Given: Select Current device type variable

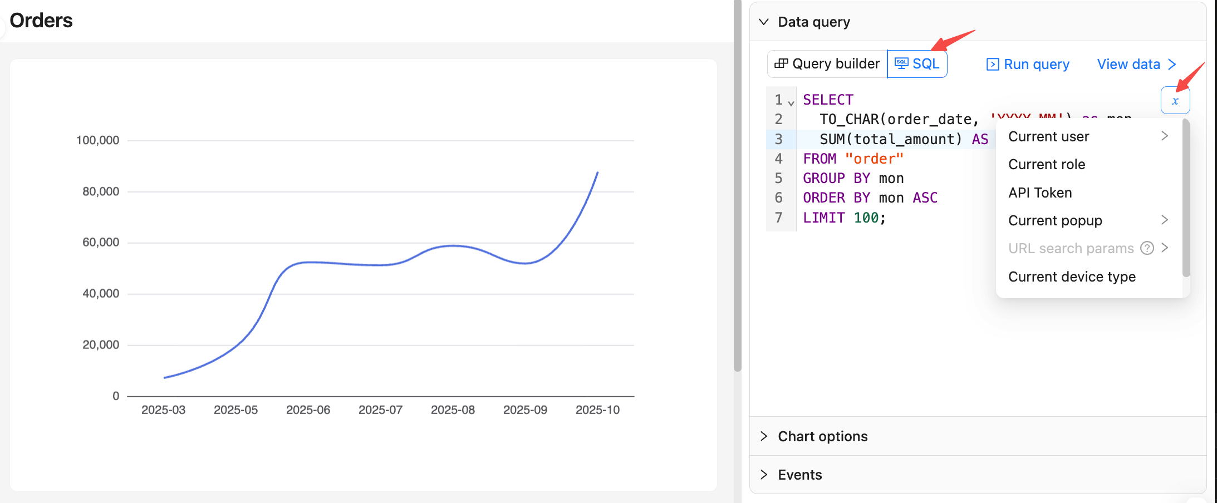Looking at the screenshot, I should click(1072, 277).
